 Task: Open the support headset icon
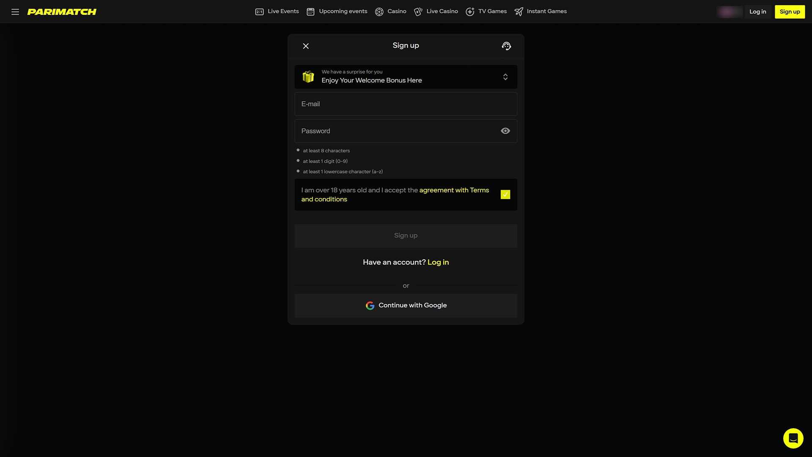(x=506, y=46)
